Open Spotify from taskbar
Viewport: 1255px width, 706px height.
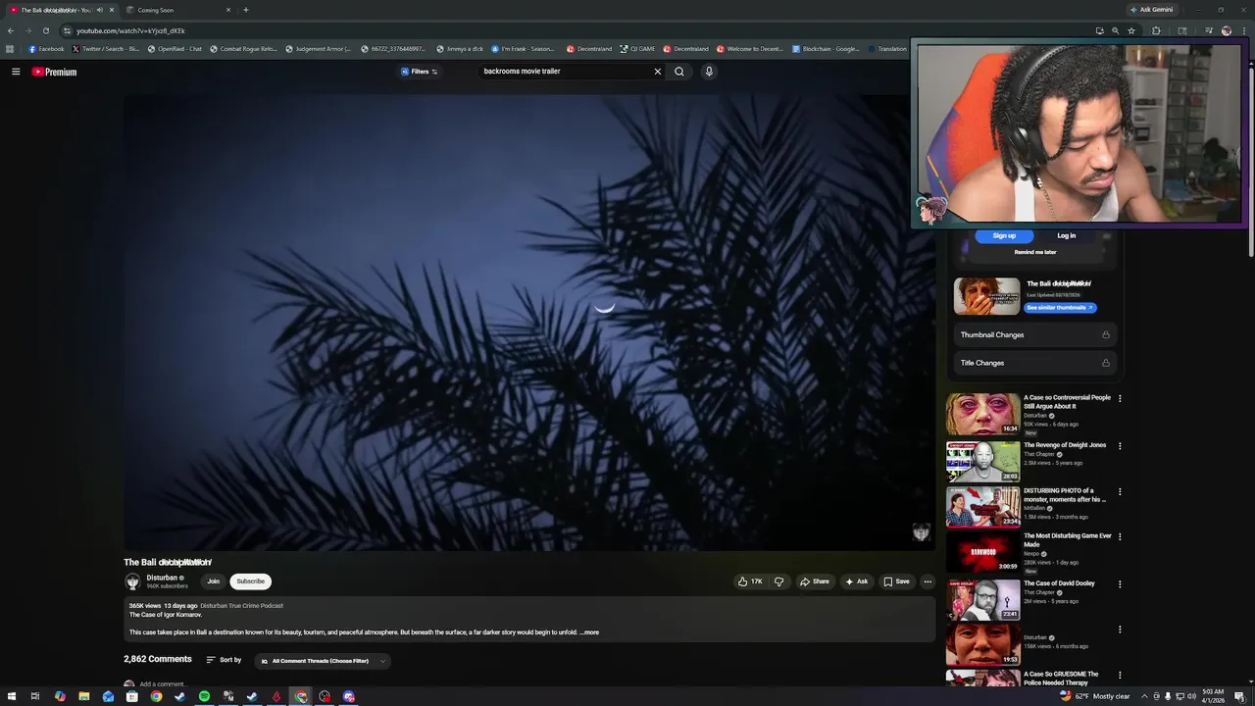204,696
